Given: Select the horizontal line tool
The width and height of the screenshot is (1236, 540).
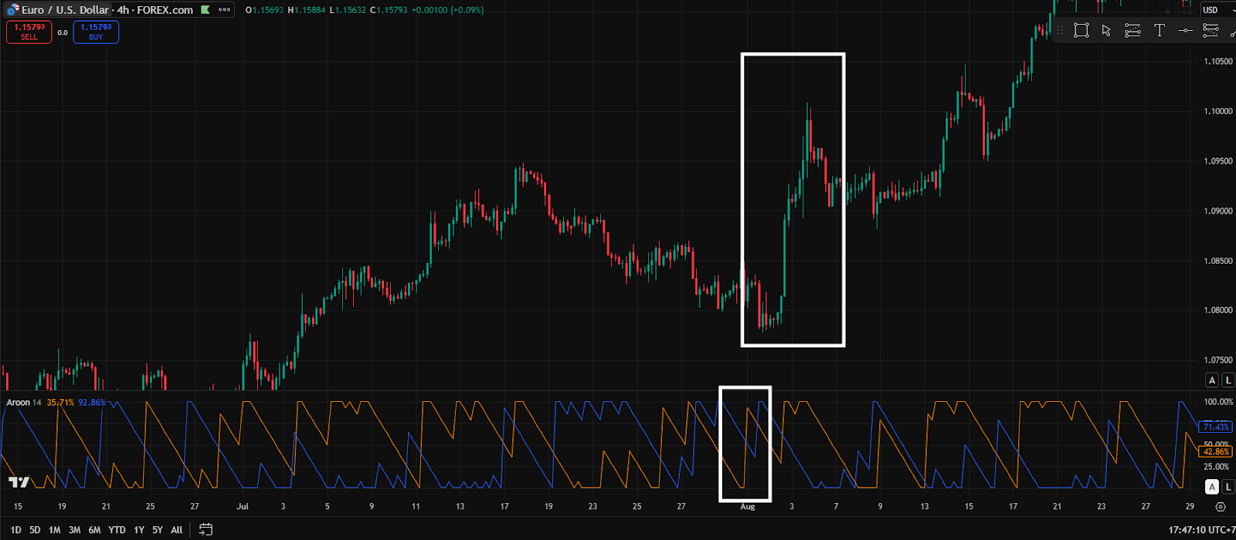Looking at the screenshot, I should click(1186, 30).
